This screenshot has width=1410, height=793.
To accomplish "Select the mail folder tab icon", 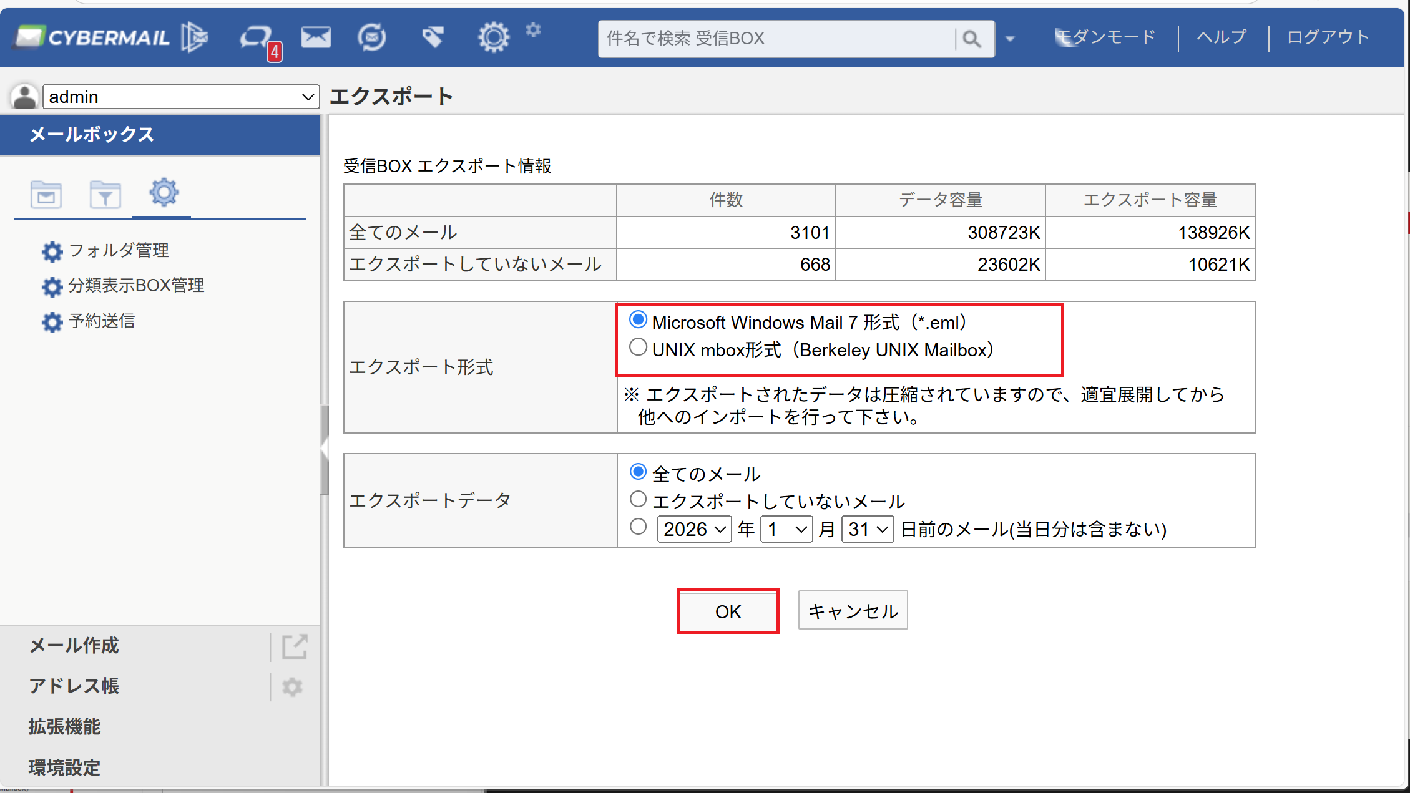I will 46,195.
